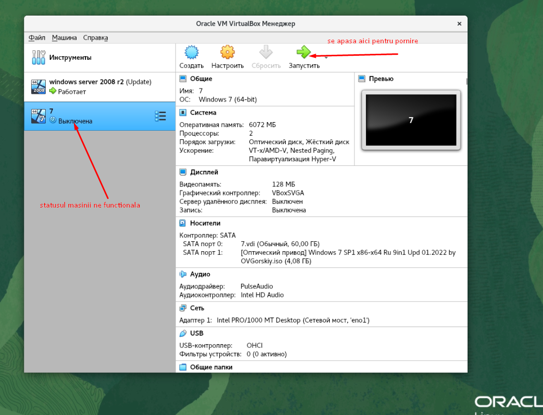The image size is (543, 415).
Task: Close the VirtualBox Менеджер window
Action: (x=459, y=24)
